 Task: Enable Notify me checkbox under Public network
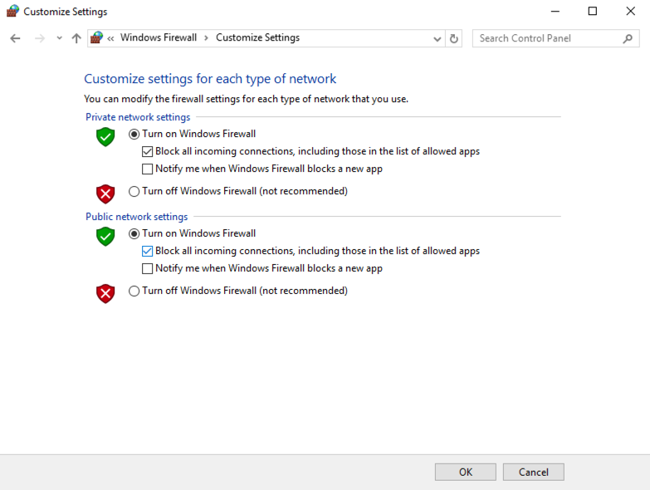pyautogui.click(x=148, y=269)
